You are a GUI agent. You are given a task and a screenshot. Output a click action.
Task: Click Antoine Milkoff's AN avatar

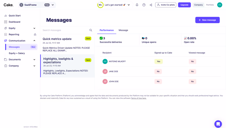(x=105, y=61)
